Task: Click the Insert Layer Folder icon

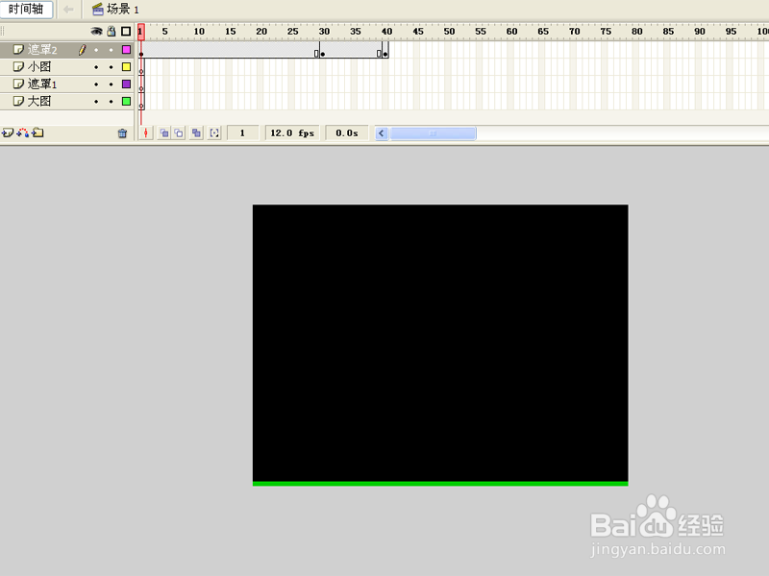Action: point(37,132)
